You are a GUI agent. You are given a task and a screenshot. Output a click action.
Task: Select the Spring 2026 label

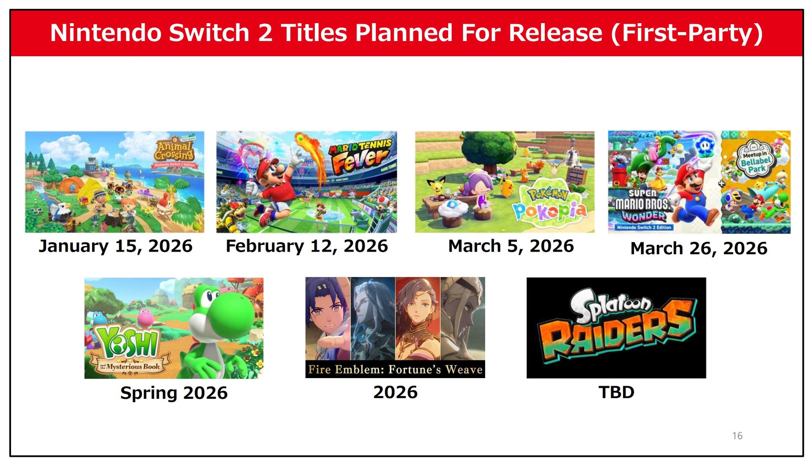174,393
